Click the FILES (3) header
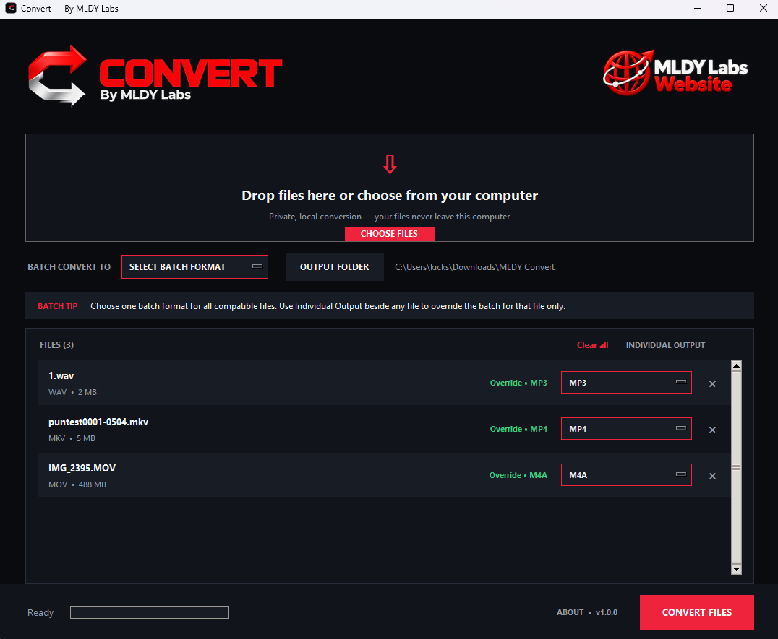 point(56,344)
